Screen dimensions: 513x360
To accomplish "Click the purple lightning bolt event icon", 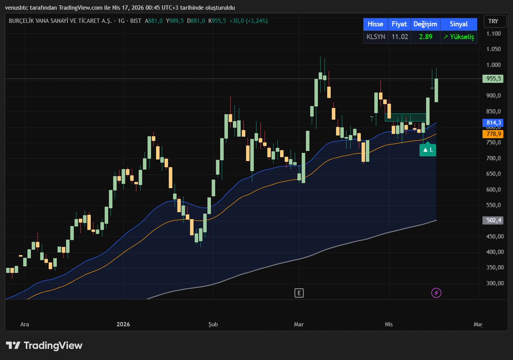I will point(436,293).
